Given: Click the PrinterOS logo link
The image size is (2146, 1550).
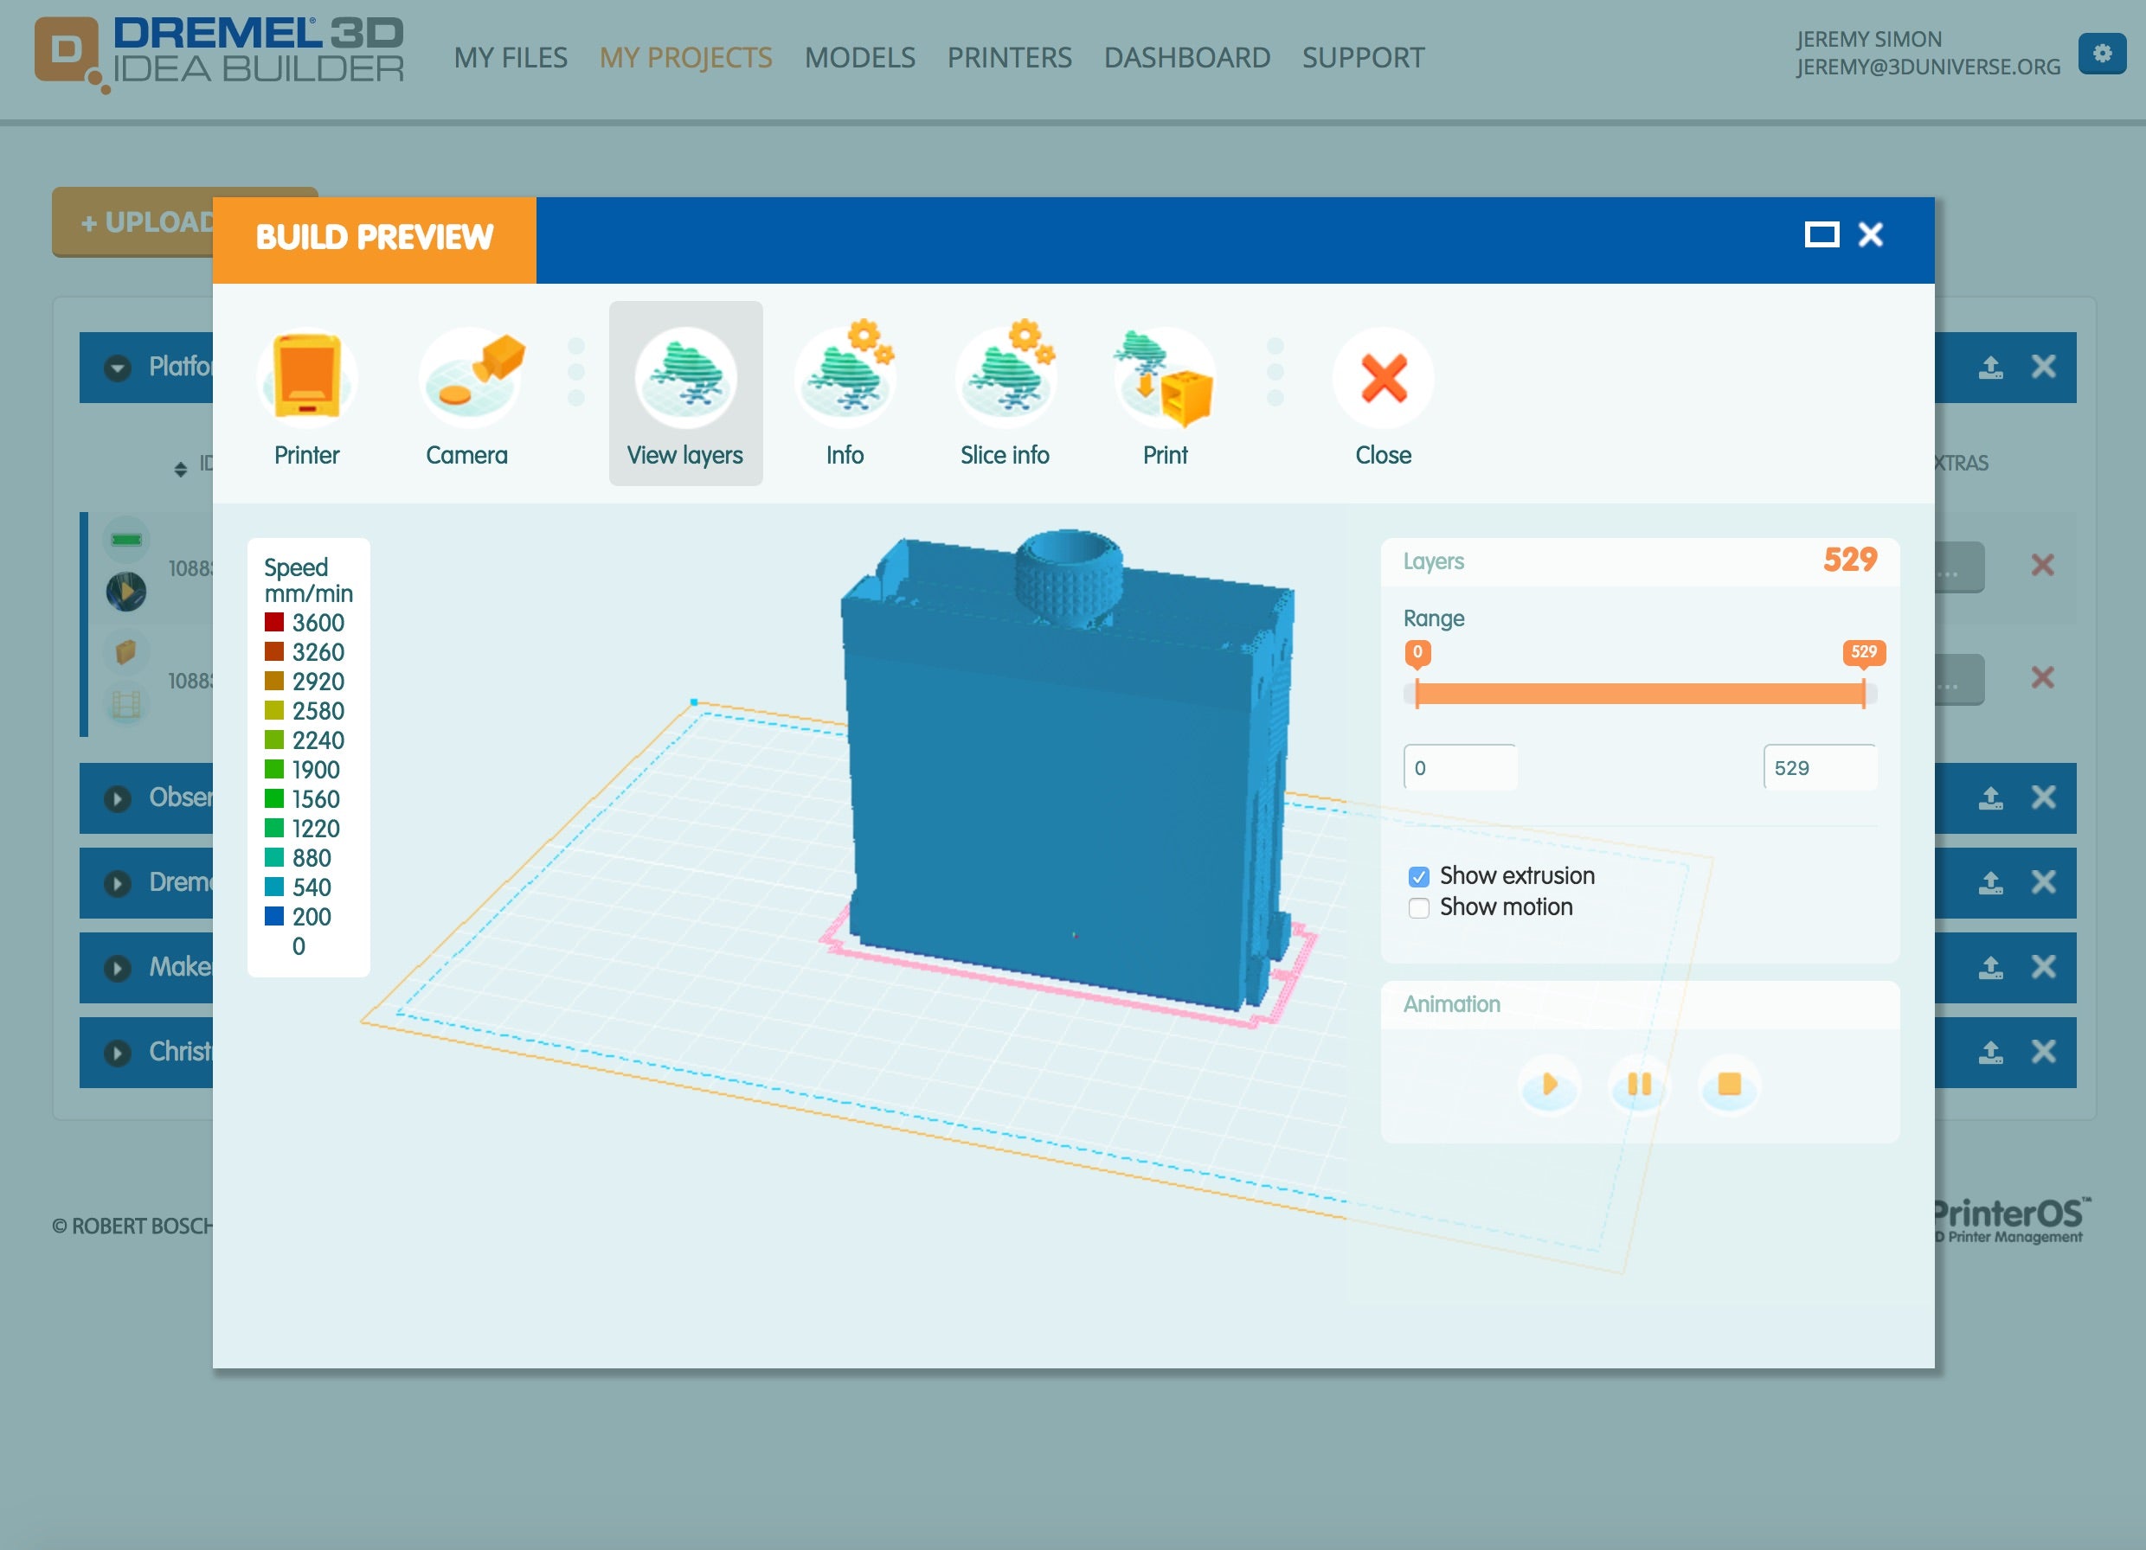Looking at the screenshot, I should pos(2011,1220).
